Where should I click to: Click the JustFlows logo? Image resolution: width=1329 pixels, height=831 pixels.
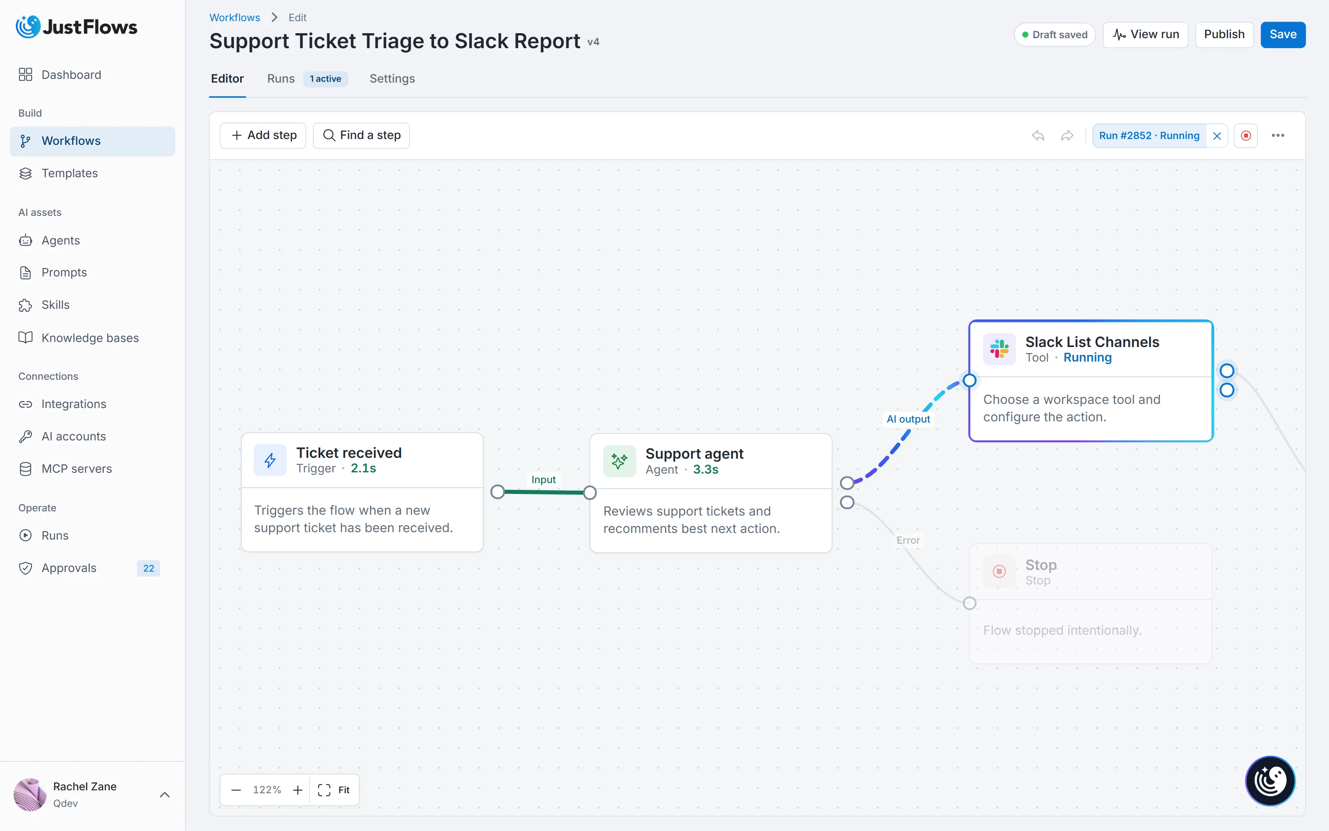point(77,27)
